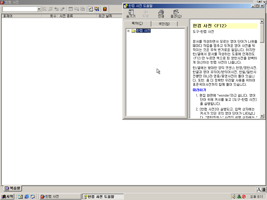Close the 한컴 사전 도움말 help window
267x200 pixels.
click(x=262, y=6)
